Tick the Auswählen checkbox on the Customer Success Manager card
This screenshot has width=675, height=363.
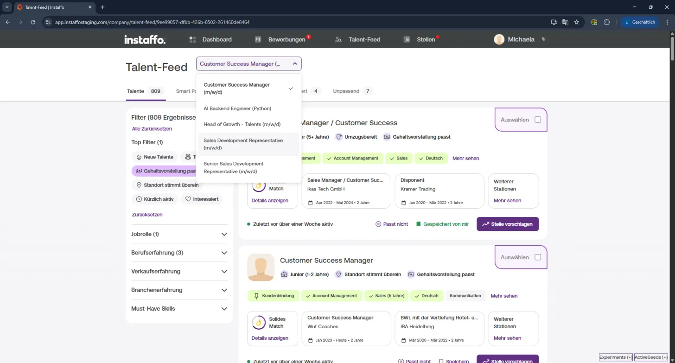538,257
